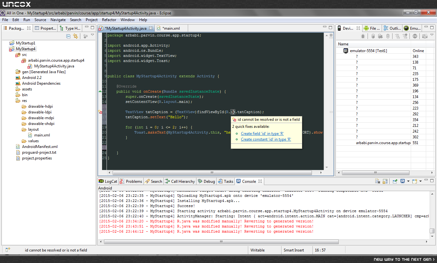Open the Call Hierarchy tab

tap(180, 181)
